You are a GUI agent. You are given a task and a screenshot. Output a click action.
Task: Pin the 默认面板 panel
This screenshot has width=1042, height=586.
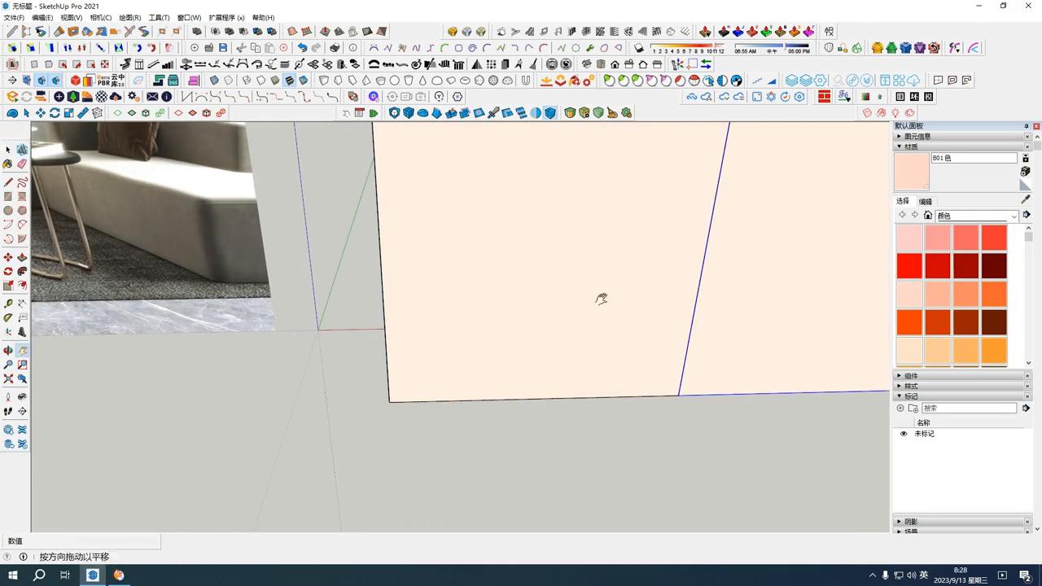pyautogui.click(x=1027, y=126)
